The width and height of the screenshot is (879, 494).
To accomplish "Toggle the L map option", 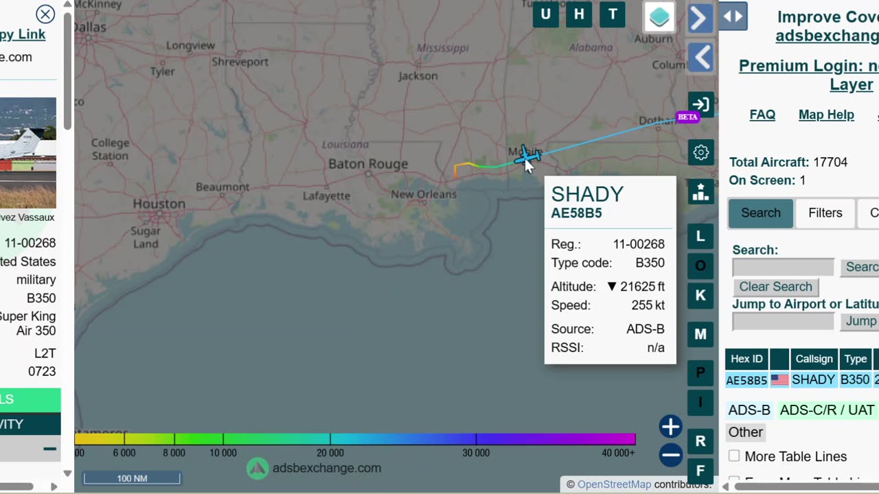I will pyautogui.click(x=700, y=236).
